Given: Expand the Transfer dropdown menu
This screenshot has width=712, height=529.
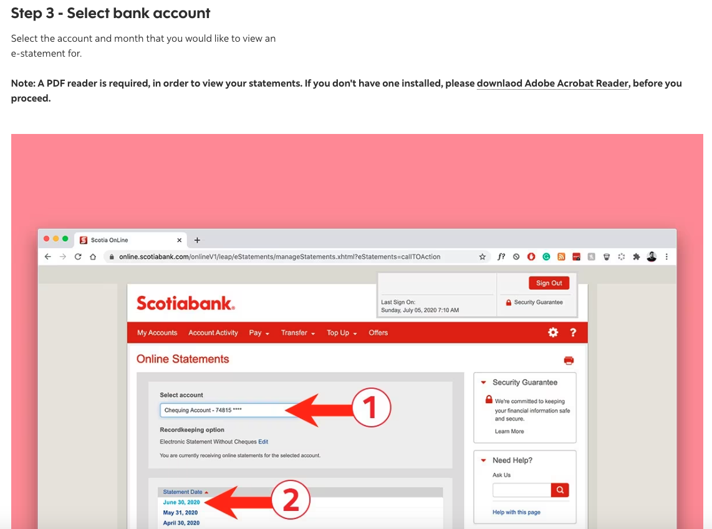Looking at the screenshot, I should [x=298, y=333].
